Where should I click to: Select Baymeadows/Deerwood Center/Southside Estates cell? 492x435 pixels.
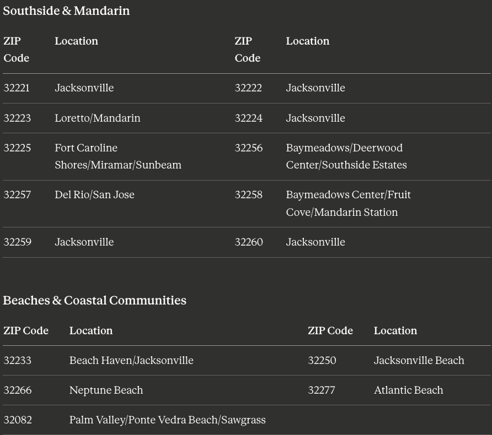coord(346,156)
